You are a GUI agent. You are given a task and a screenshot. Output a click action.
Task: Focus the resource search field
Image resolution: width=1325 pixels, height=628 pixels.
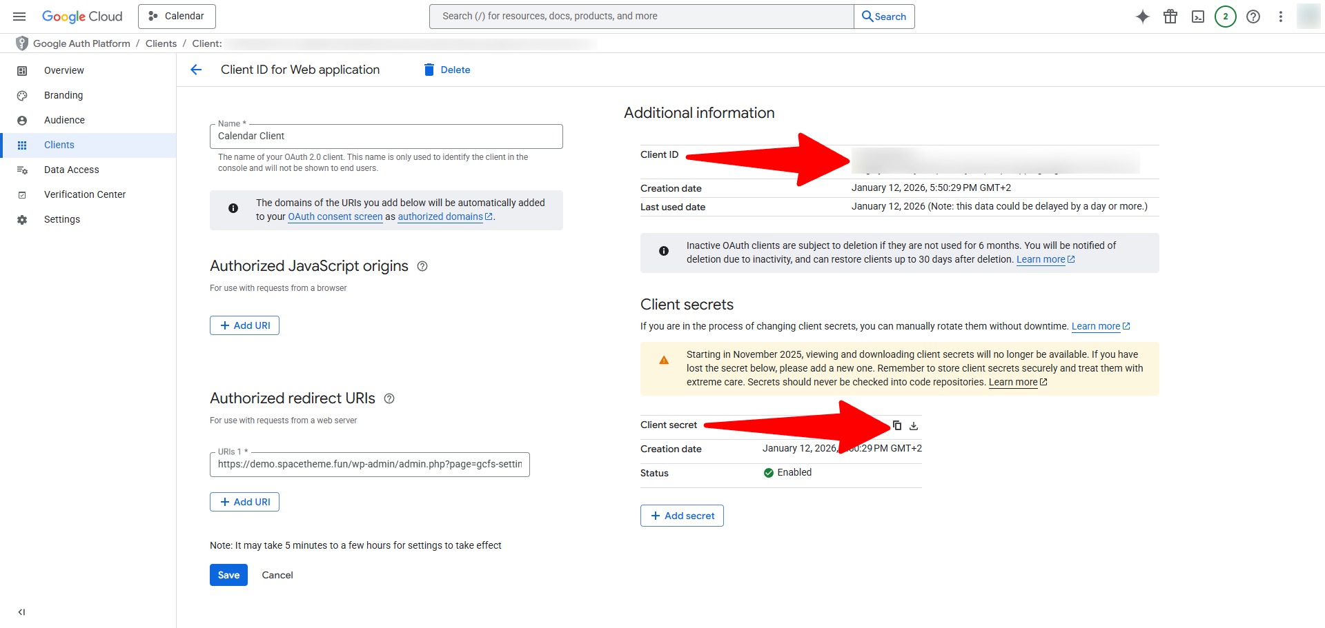[642, 17]
